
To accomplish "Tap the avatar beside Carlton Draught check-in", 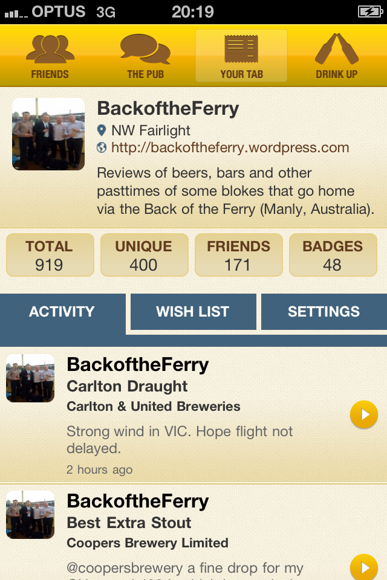I will [30, 378].
